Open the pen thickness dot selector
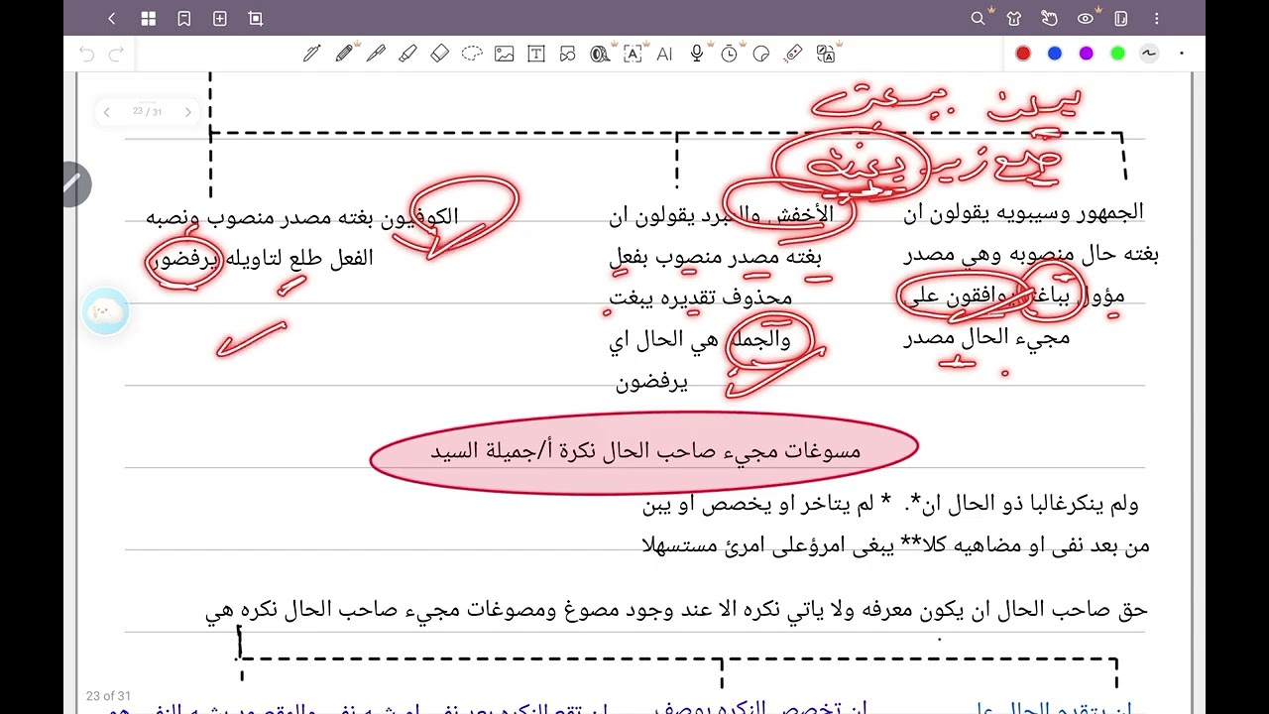This screenshot has width=1269, height=714. click(x=1182, y=54)
